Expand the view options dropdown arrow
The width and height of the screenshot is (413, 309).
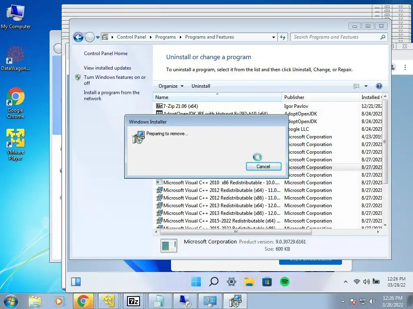tap(366, 86)
